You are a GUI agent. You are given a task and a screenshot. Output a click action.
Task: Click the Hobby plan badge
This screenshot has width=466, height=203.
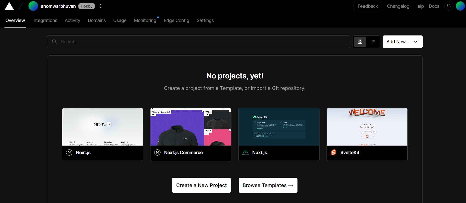[87, 6]
